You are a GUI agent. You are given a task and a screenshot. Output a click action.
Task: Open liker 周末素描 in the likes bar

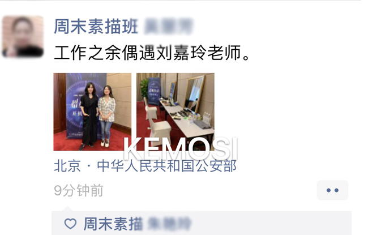(113, 224)
